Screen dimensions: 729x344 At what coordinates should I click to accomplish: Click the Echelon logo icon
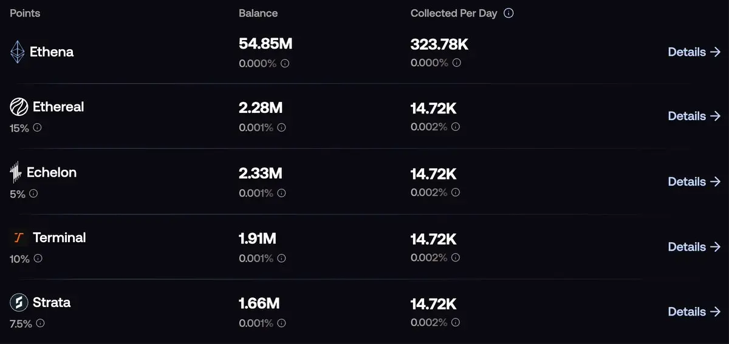tap(16, 173)
